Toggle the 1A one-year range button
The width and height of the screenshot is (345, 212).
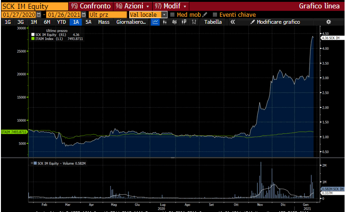[x=76, y=22]
